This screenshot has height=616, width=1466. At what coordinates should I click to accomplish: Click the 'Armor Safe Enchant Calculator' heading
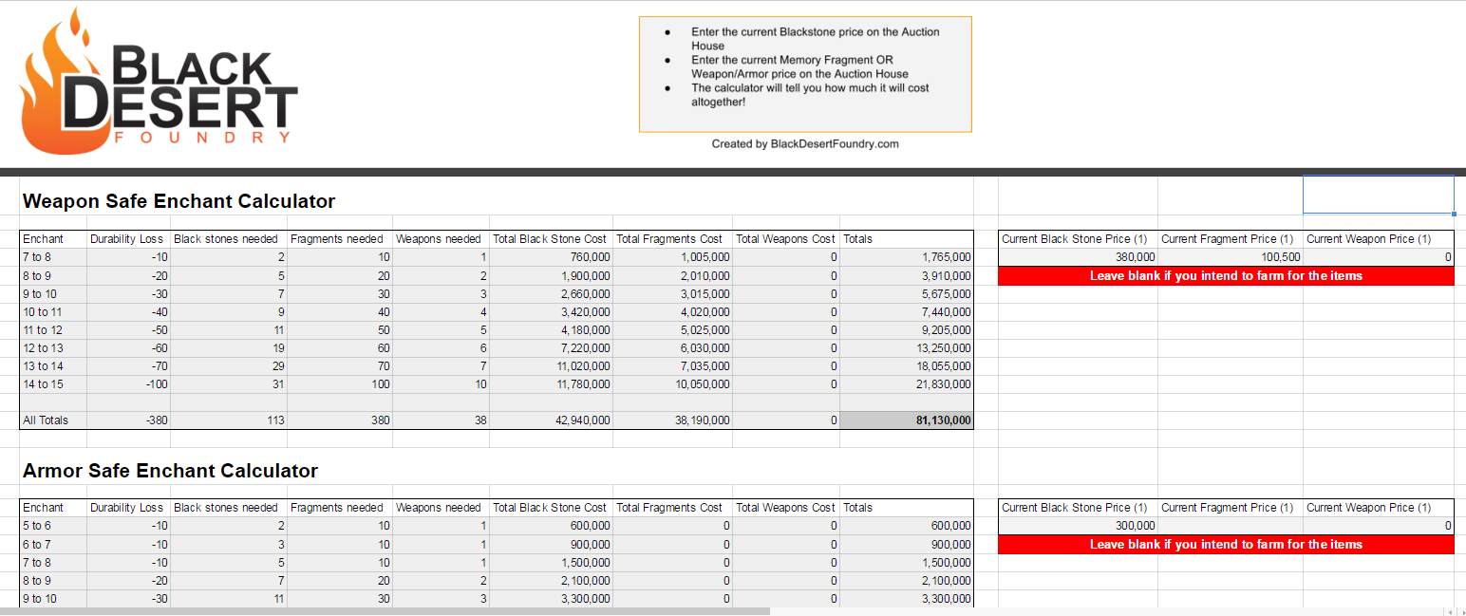(x=170, y=471)
